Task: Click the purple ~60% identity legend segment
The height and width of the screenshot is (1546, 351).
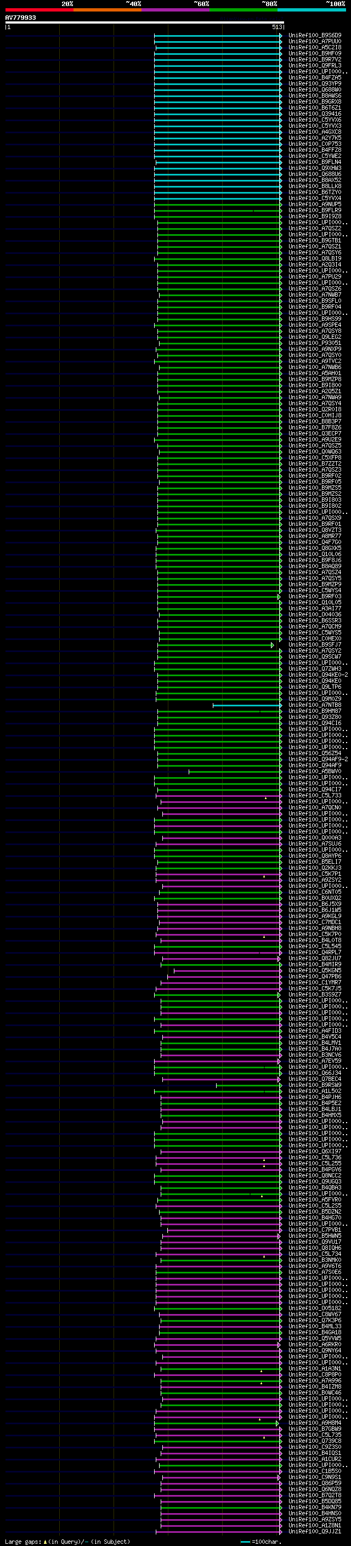Action: pyautogui.click(x=176, y=10)
